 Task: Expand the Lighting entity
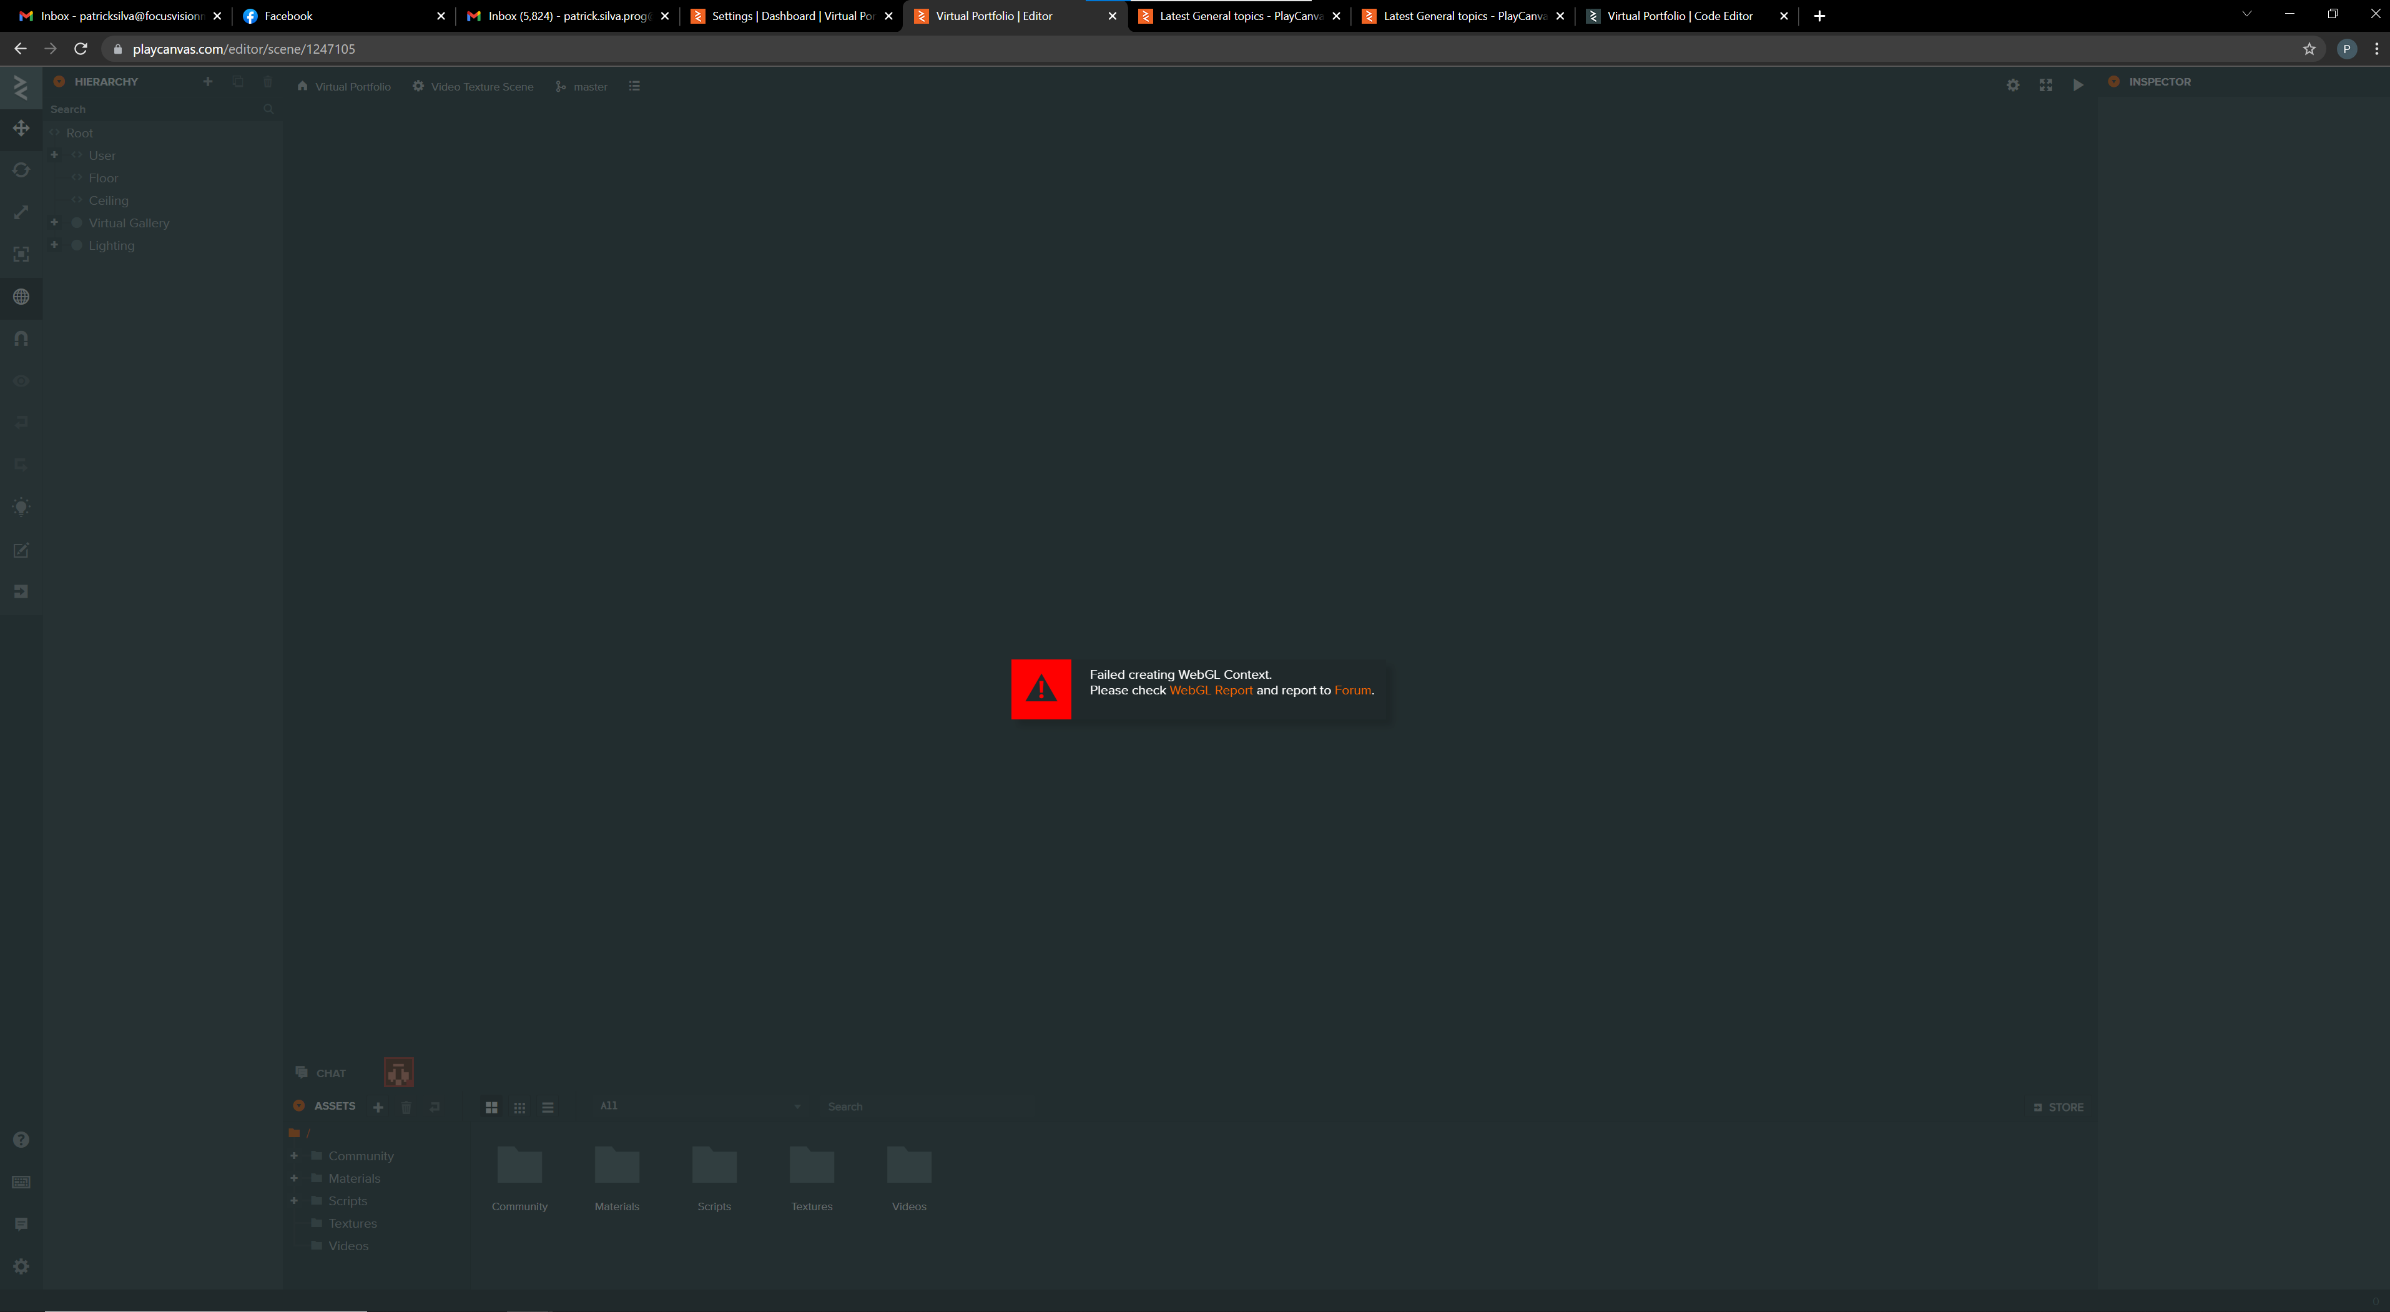pyautogui.click(x=55, y=245)
